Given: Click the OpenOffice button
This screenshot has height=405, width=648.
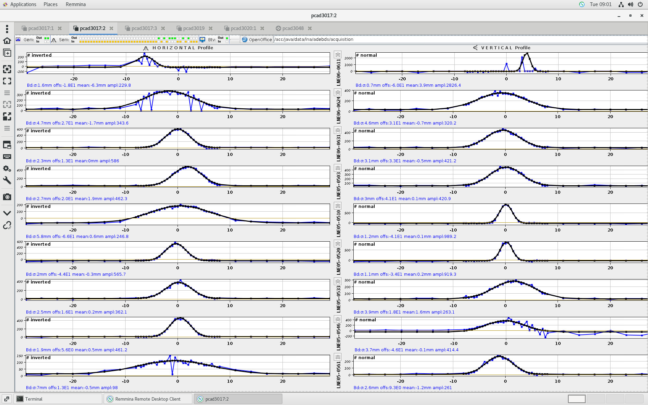Looking at the screenshot, I should [x=256, y=39].
